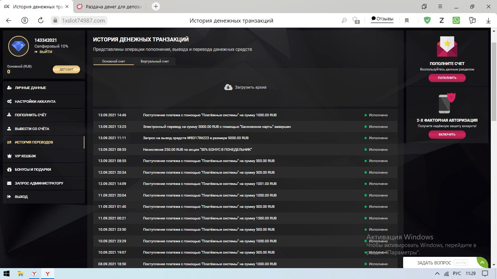Viewport: 497px width, 279px height.
Task: Select the Начисление 250.00 RUB bonus row
Action: coord(245,150)
